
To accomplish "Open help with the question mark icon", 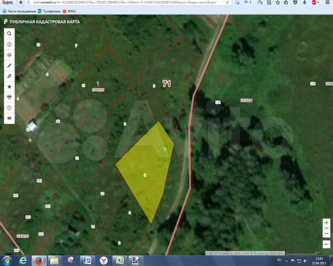I will click(9, 108).
